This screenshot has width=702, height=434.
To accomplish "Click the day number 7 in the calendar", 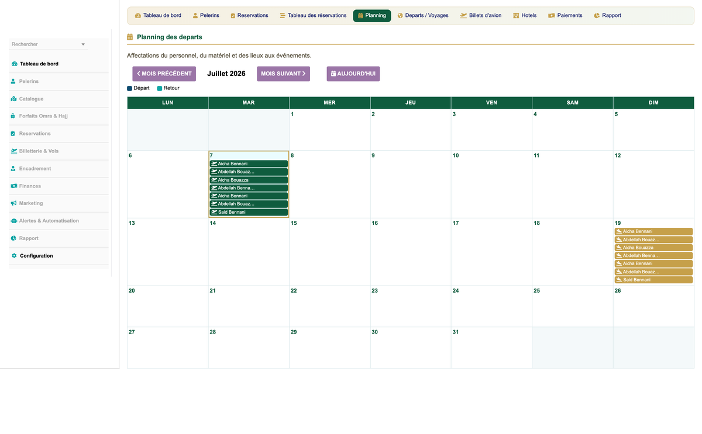I will tap(211, 156).
